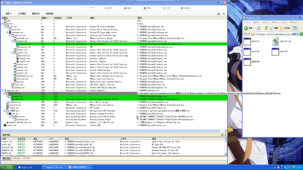This screenshot has height=170, width=303.
Task: Click the vmtoolsd.exe icon with PID 1908
Action: pyautogui.click(x=7, y=105)
